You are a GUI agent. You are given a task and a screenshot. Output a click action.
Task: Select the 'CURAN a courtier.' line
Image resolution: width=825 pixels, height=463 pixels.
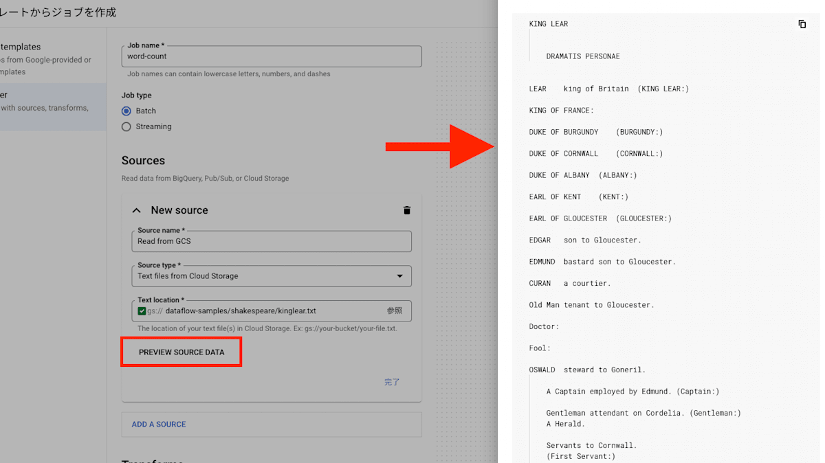[x=570, y=284]
